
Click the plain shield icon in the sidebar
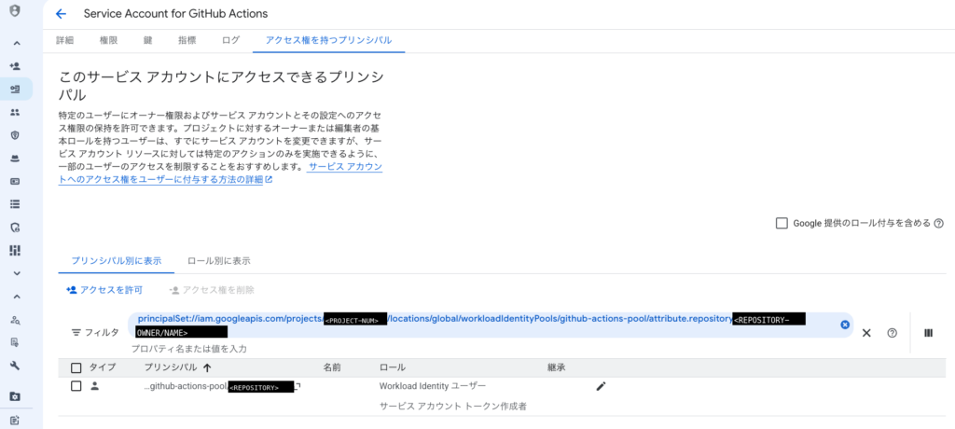(x=16, y=135)
